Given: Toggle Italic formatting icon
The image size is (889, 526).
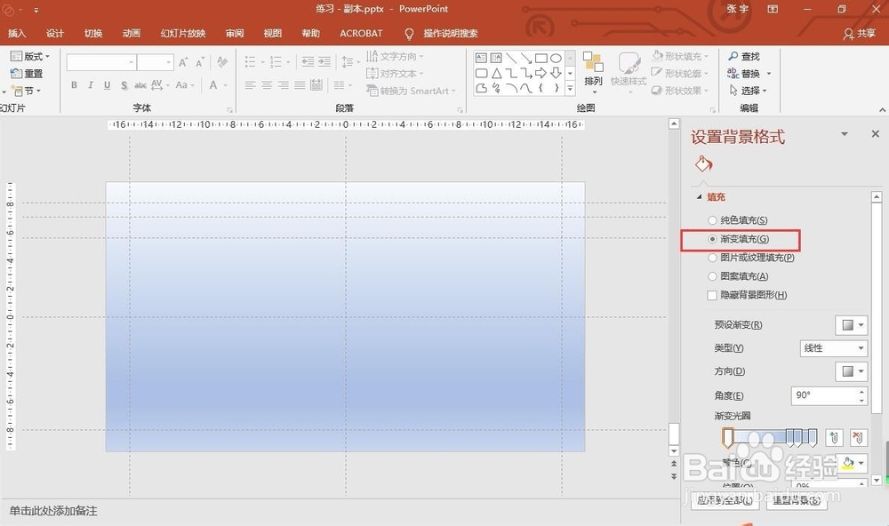Looking at the screenshot, I should [90, 85].
